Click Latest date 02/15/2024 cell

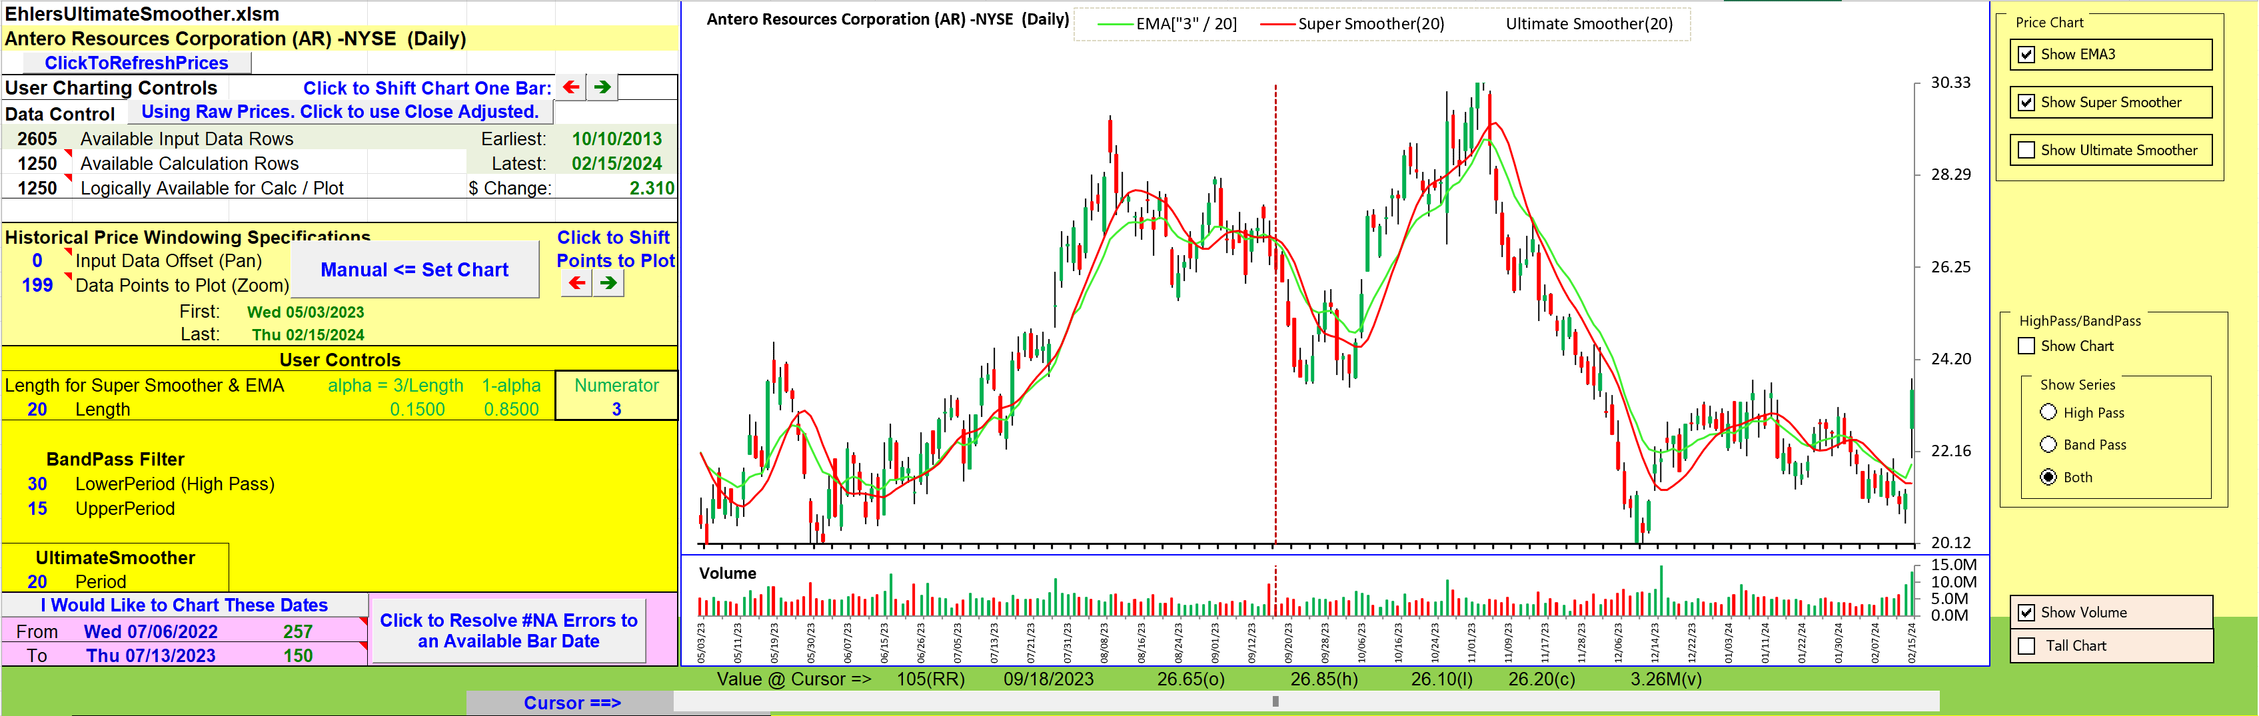click(x=616, y=163)
